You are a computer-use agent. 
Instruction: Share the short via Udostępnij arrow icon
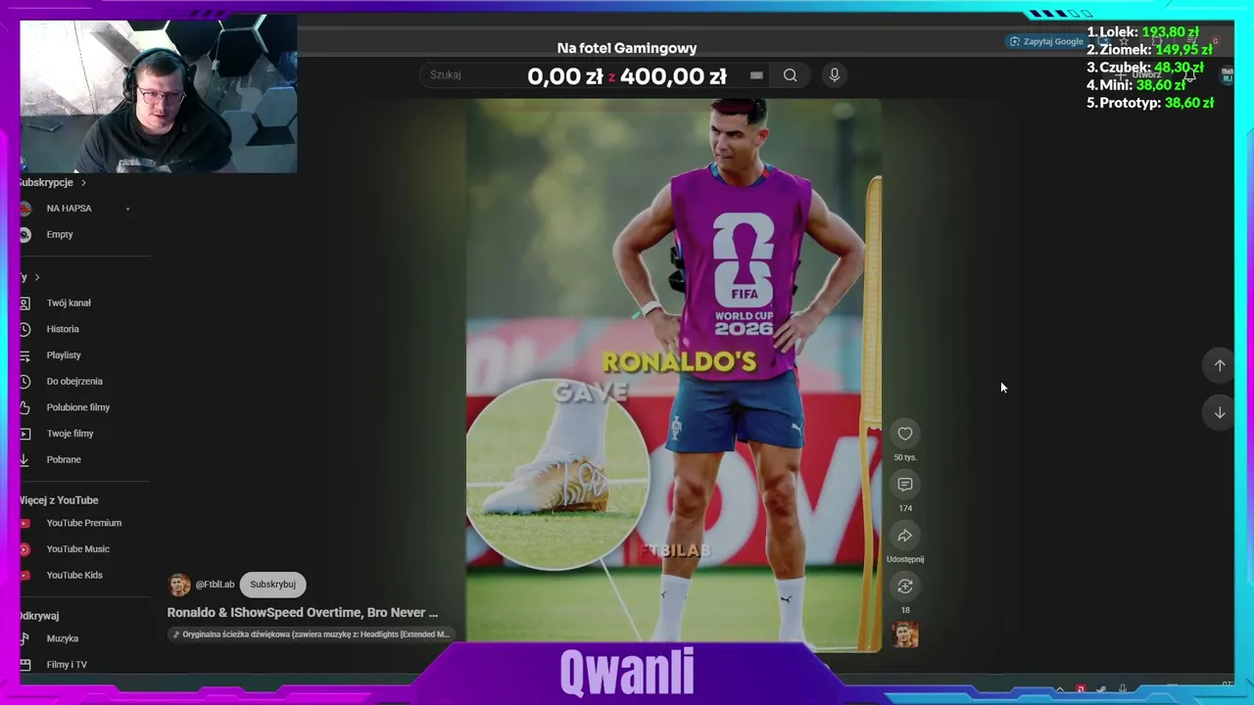click(905, 536)
